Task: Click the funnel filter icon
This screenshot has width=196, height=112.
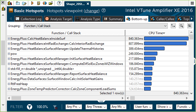Action: click(x=30, y=107)
